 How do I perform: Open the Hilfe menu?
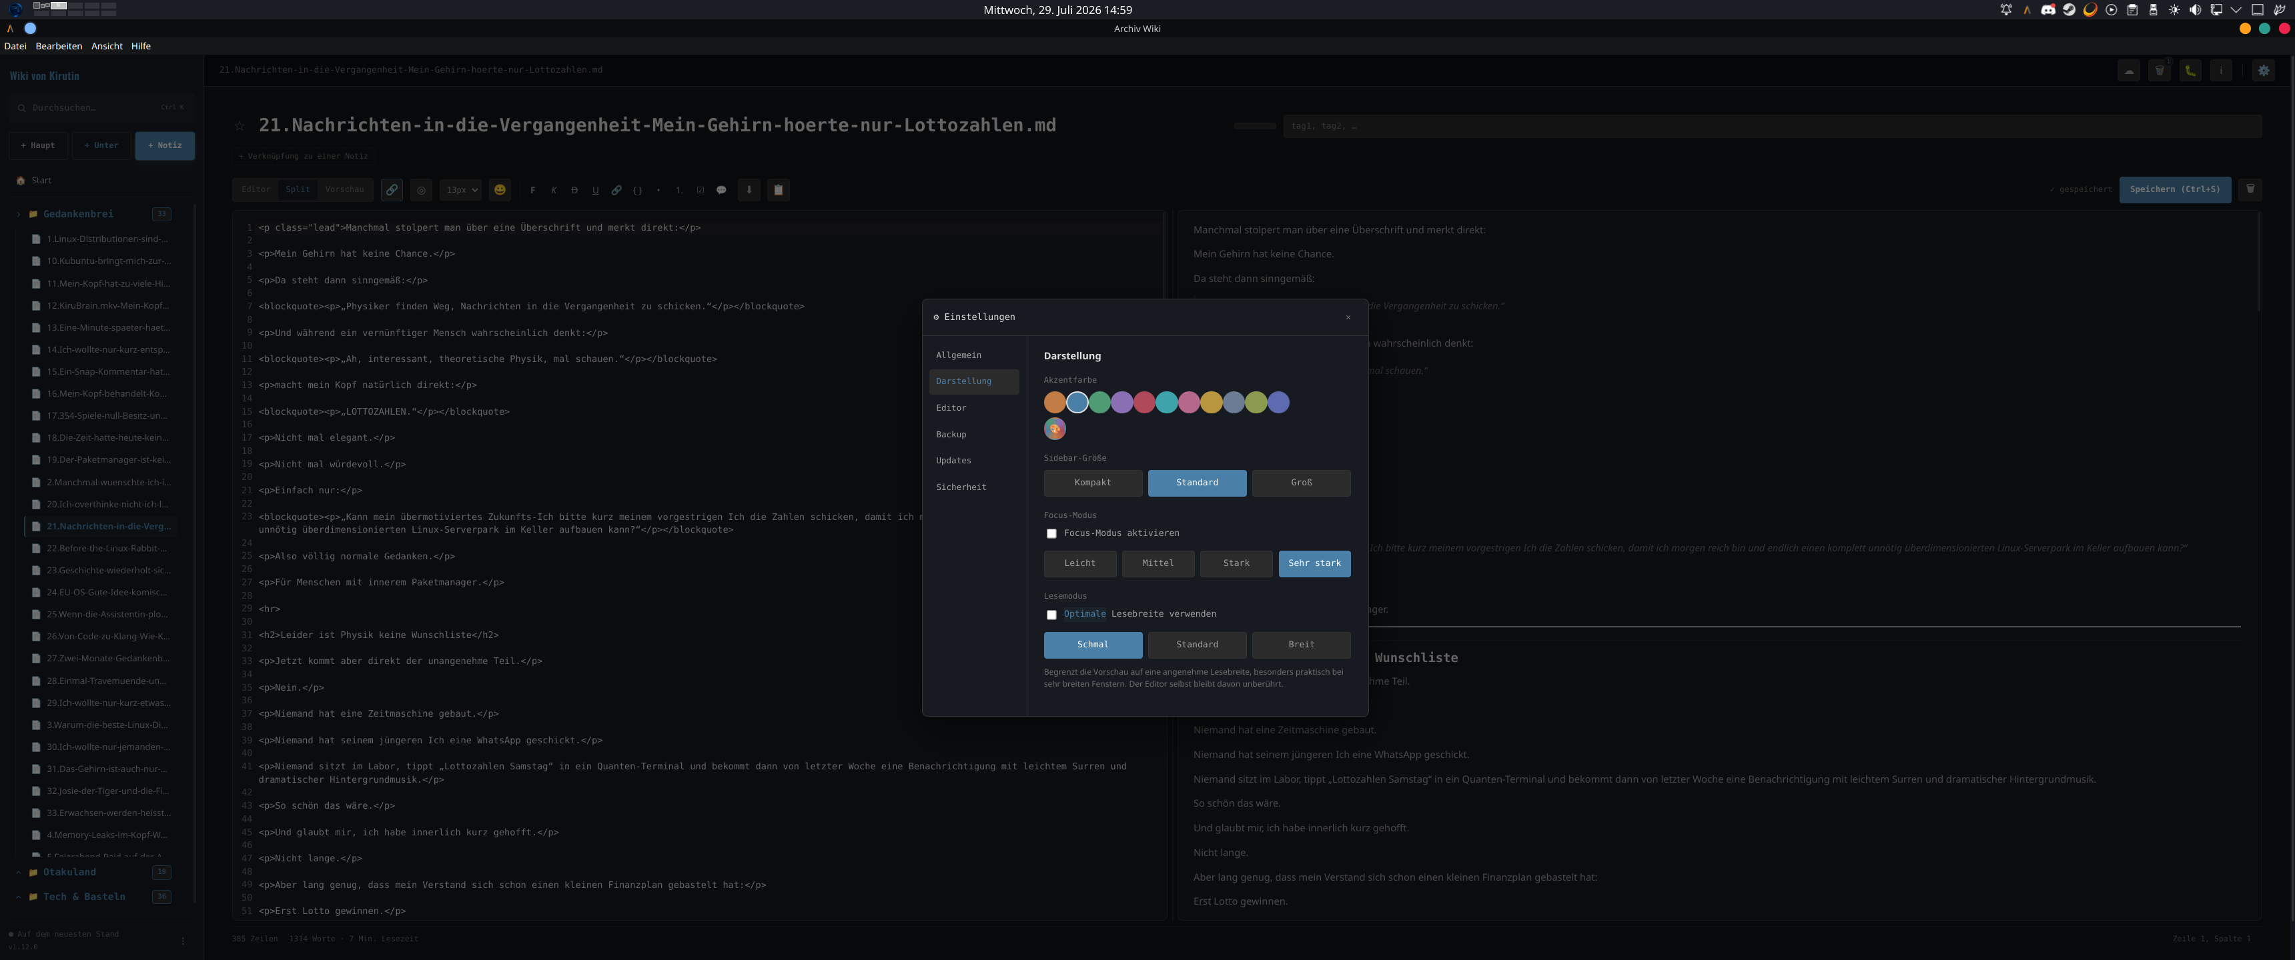(141, 46)
